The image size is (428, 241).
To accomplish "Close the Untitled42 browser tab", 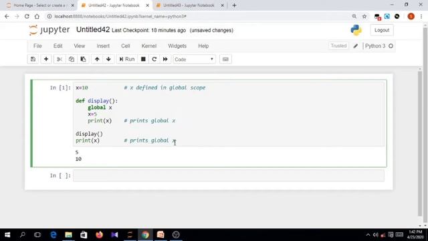I will (x=148, y=5).
